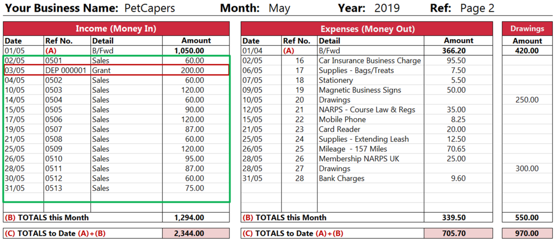The width and height of the screenshot is (557, 242).
Task: Click the Income (Money In) red header
Action: point(116,29)
